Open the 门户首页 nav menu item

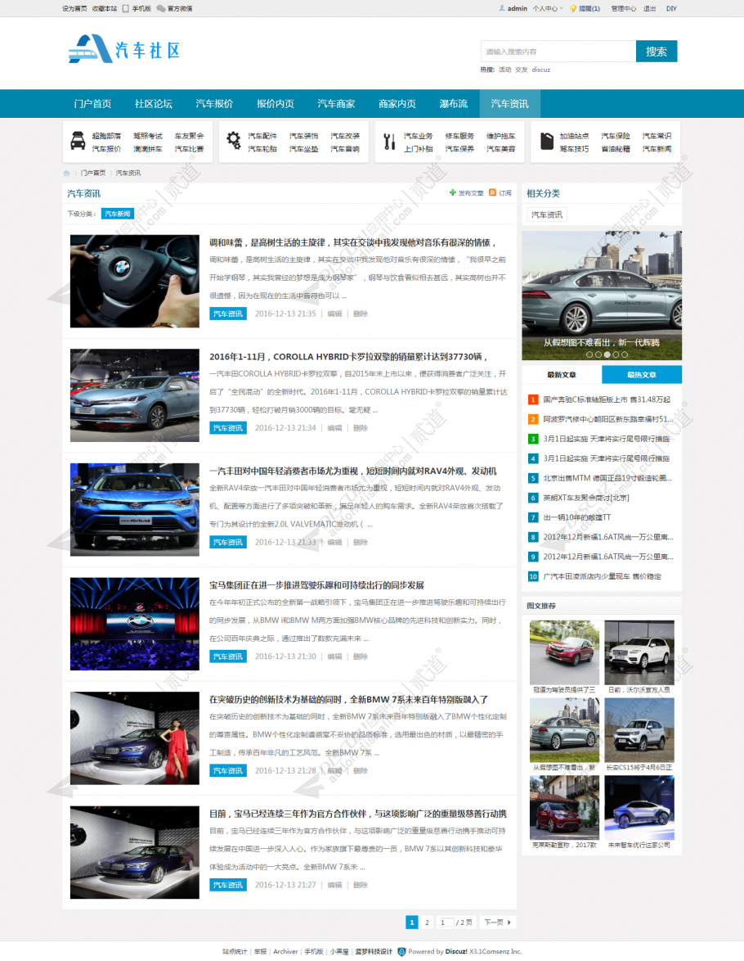coord(92,104)
